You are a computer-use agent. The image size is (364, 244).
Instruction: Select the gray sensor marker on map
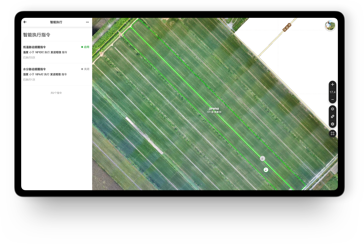[x=263, y=158]
